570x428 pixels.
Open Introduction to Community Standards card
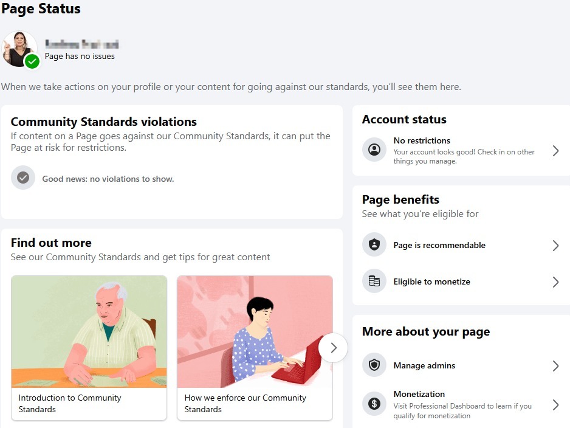tap(89, 348)
